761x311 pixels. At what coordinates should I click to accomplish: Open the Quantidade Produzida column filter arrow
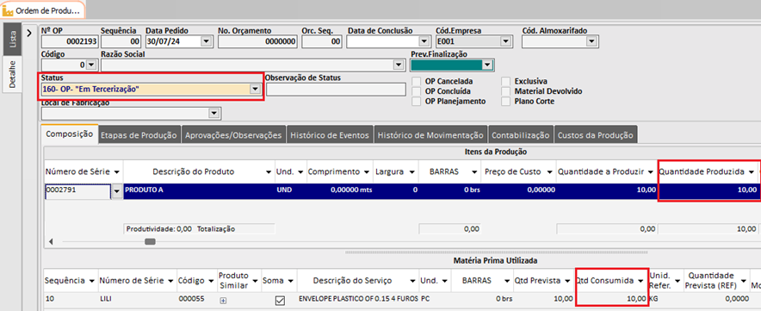[x=752, y=172]
